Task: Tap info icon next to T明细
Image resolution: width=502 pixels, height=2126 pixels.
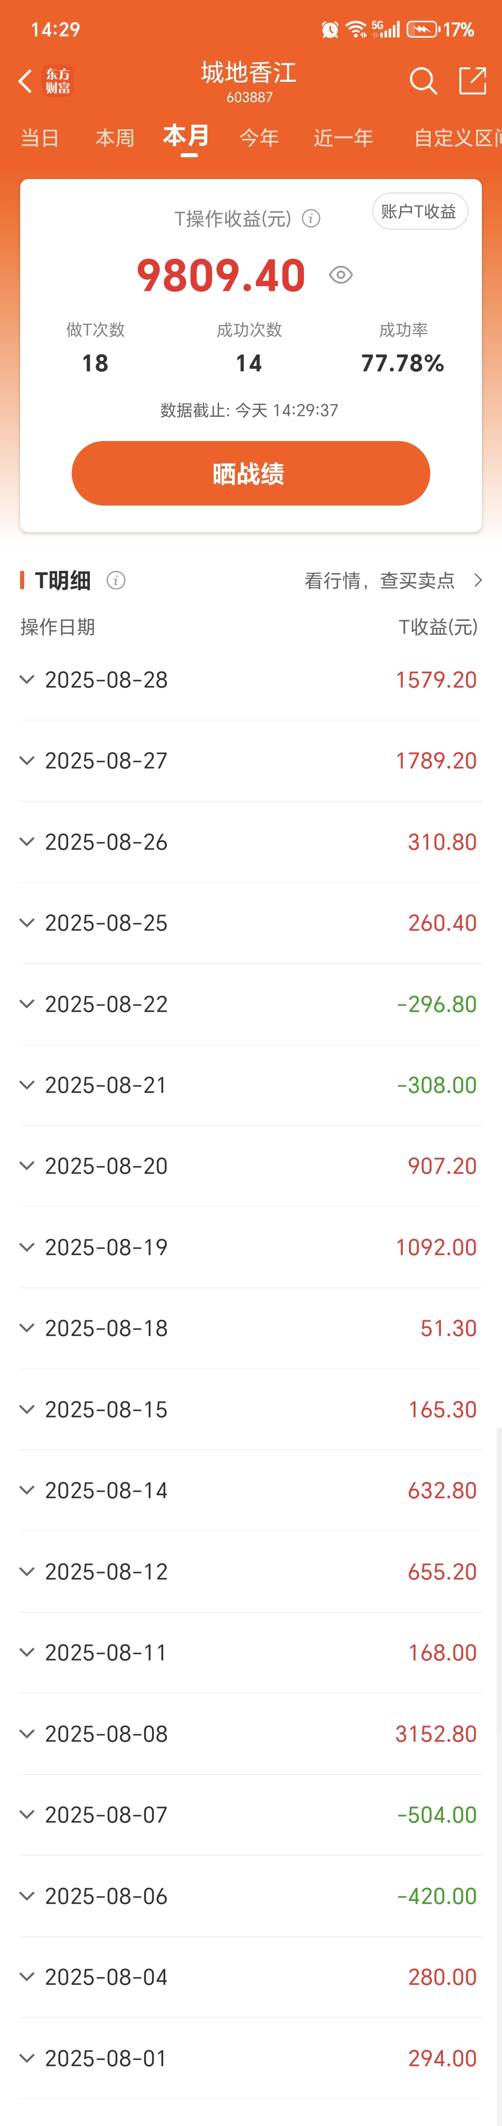Action: tap(116, 580)
